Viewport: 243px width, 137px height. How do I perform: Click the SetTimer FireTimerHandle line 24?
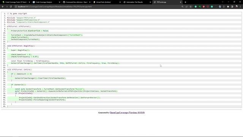point(65,63)
